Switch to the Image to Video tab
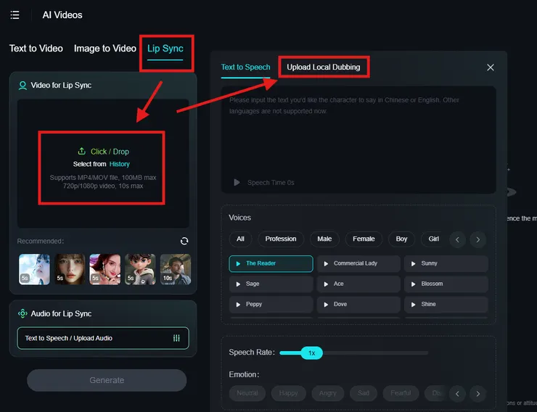The width and height of the screenshot is (537, 412). 105,49
